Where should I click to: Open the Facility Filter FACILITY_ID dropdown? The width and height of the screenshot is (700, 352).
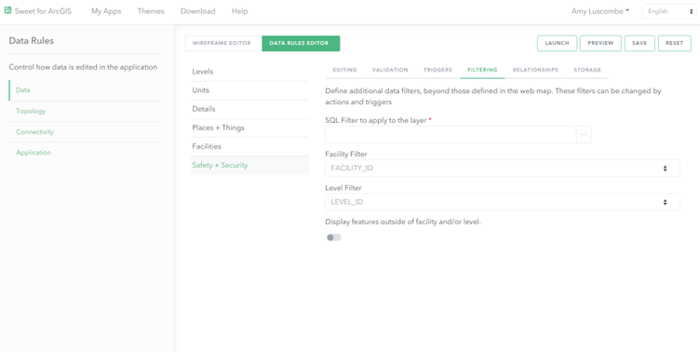coord(503,169)
